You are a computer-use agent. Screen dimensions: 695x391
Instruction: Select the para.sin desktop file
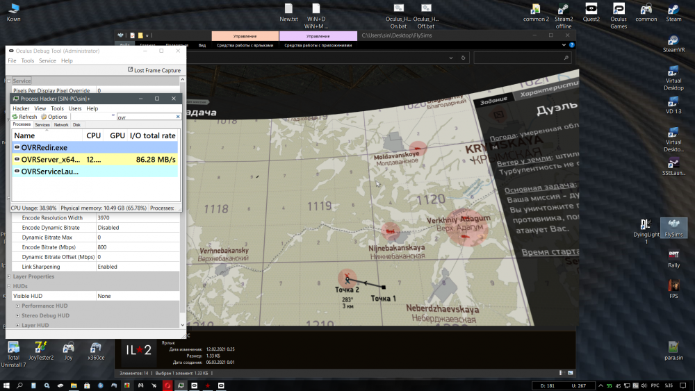pyautogui.click(x=673, y=351)
